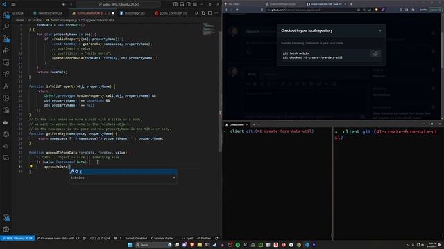Open the Explorer view in VS Code

click(x=6, y=15)
